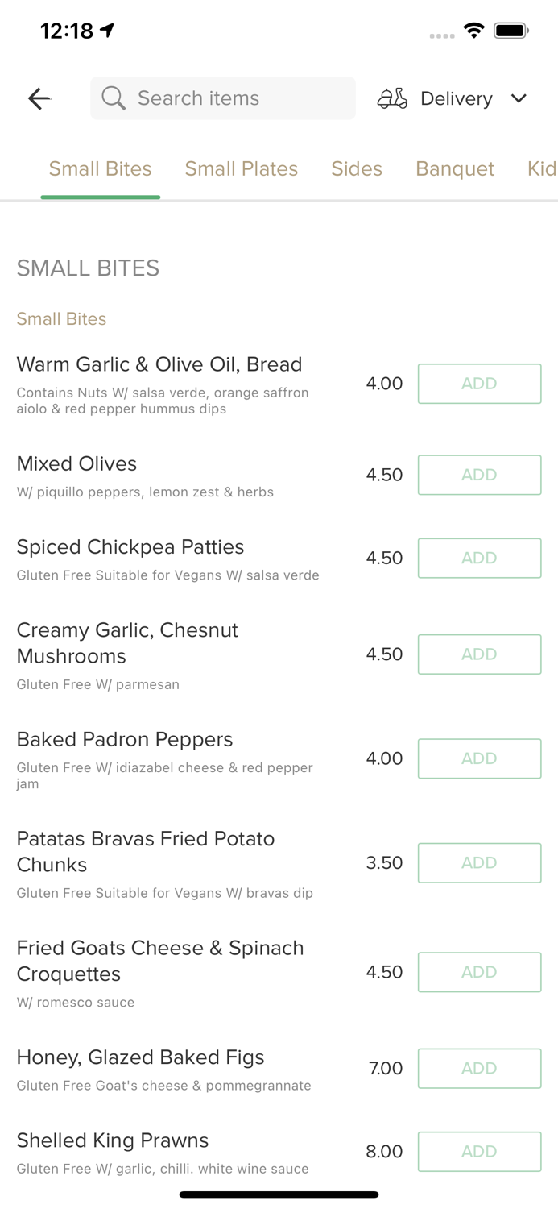Add Shelled King Prawns
Screen dimensions: 558x1209
point(479,1151)
